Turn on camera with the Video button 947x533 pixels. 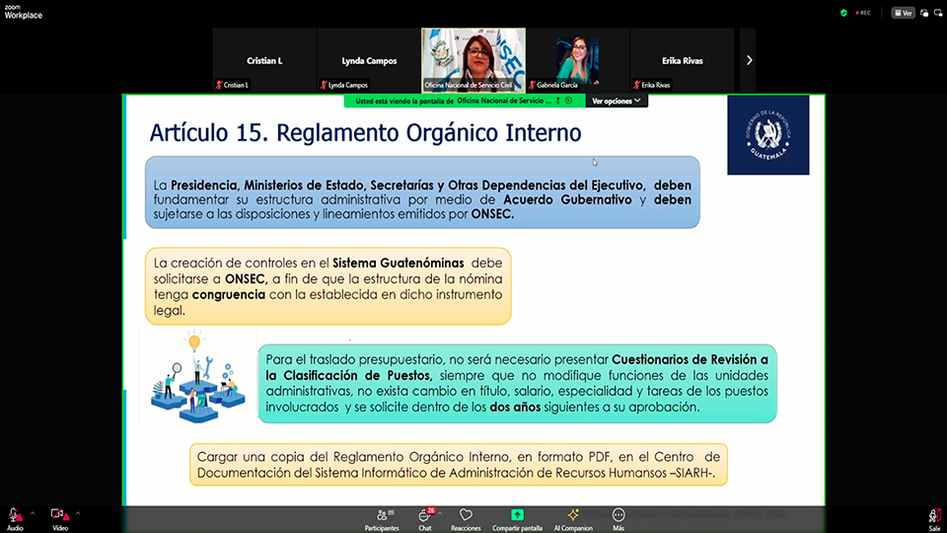point(58,517)
